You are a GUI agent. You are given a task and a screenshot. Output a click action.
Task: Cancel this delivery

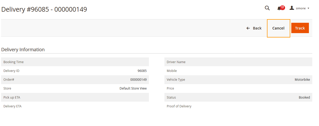tap(278, 28)
